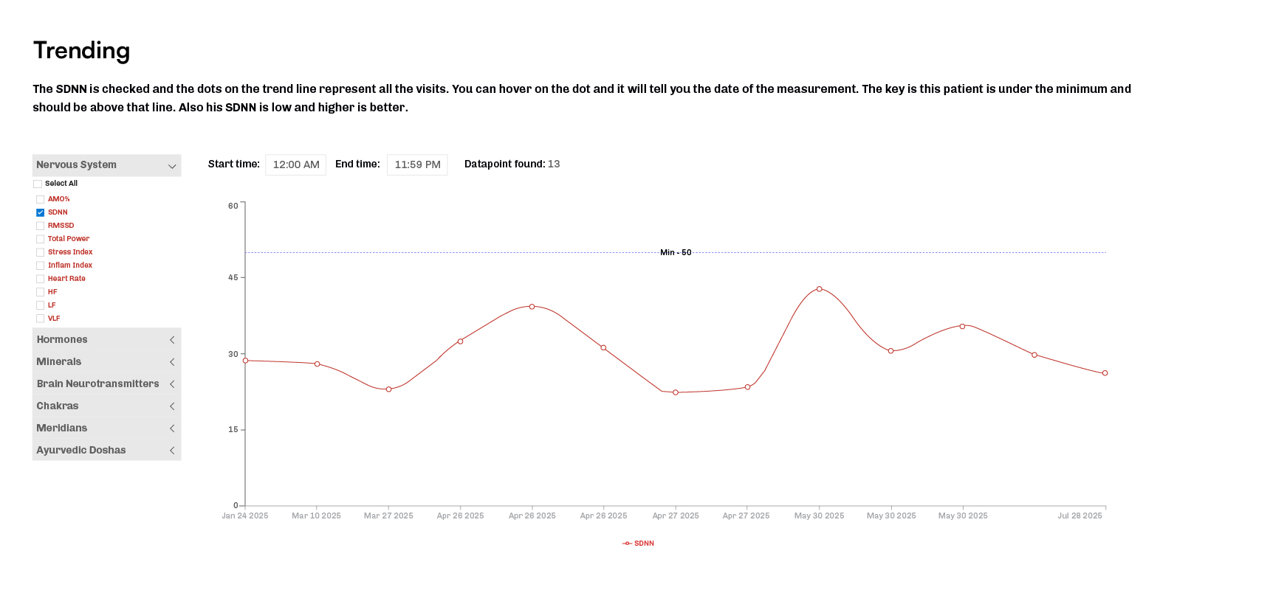Tick the Stress Index checkbox
Image resolution: width=1270 pixels, height=590 pixels.
click(x=41, y=252)
